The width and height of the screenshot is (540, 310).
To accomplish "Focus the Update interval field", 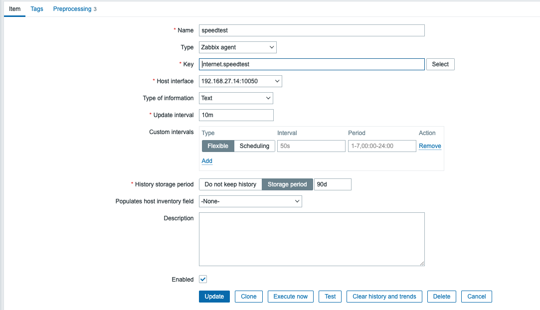I will click(x=236, y=115).
